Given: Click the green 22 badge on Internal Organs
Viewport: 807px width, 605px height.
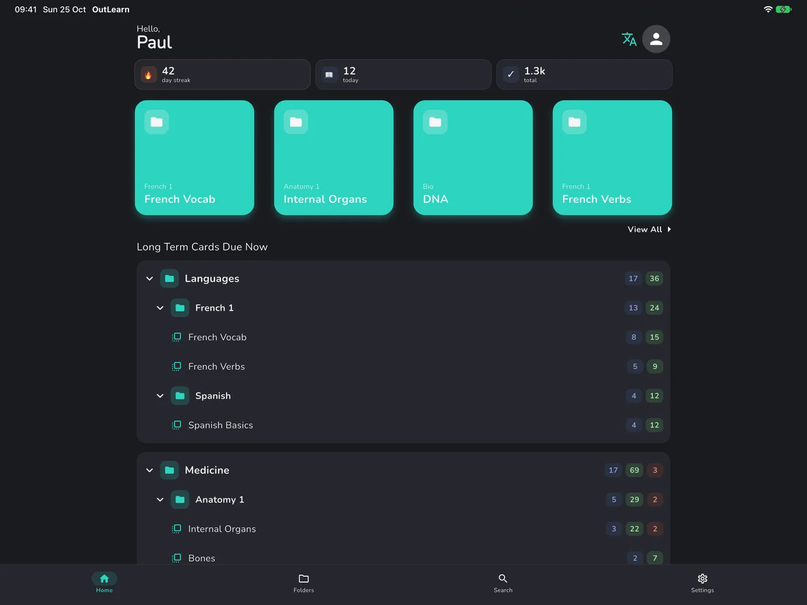Looking at the screenshot, I should pos(634,529).
